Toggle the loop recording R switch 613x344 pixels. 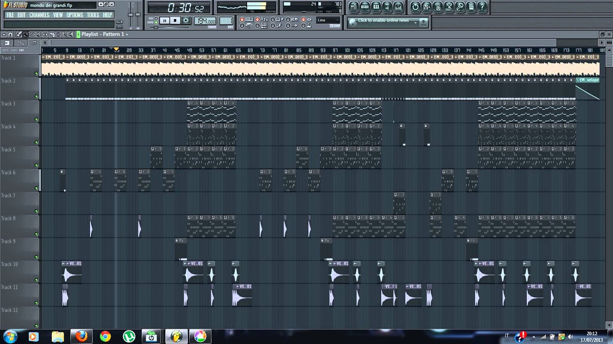point(288,20)
